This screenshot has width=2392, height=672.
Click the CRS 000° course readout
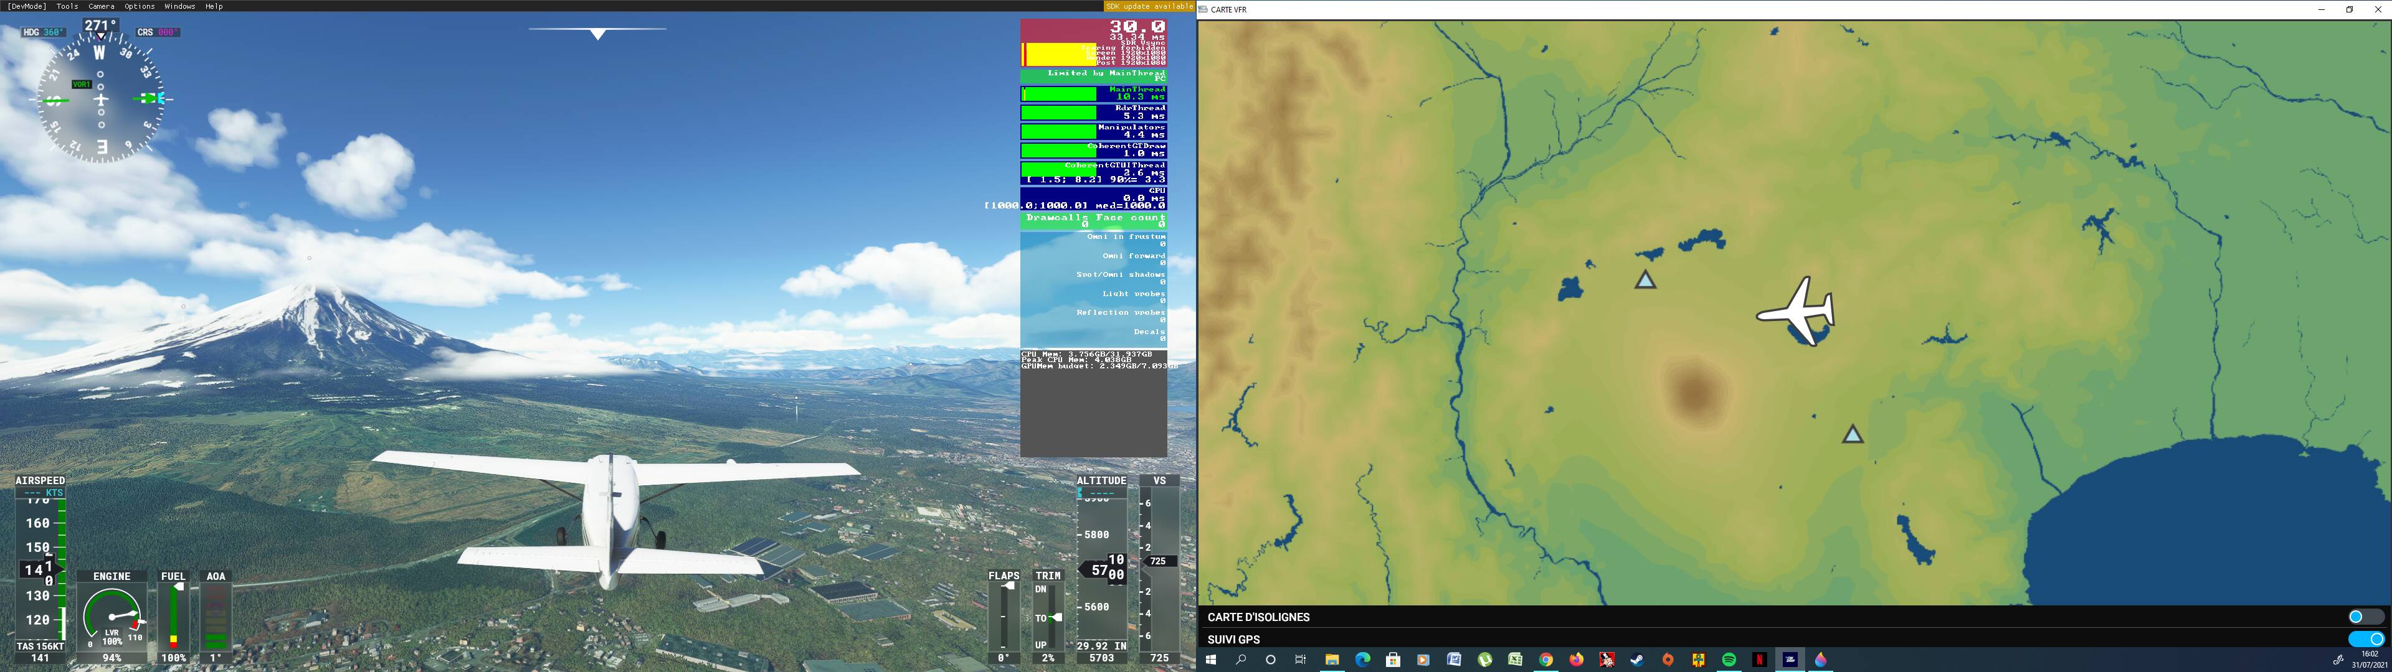(x=158, y=32)
